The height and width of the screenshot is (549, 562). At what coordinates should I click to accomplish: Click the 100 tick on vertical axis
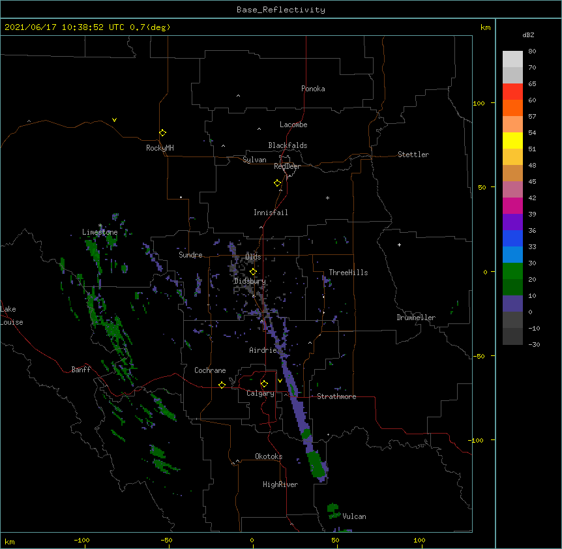pos(479,103)
